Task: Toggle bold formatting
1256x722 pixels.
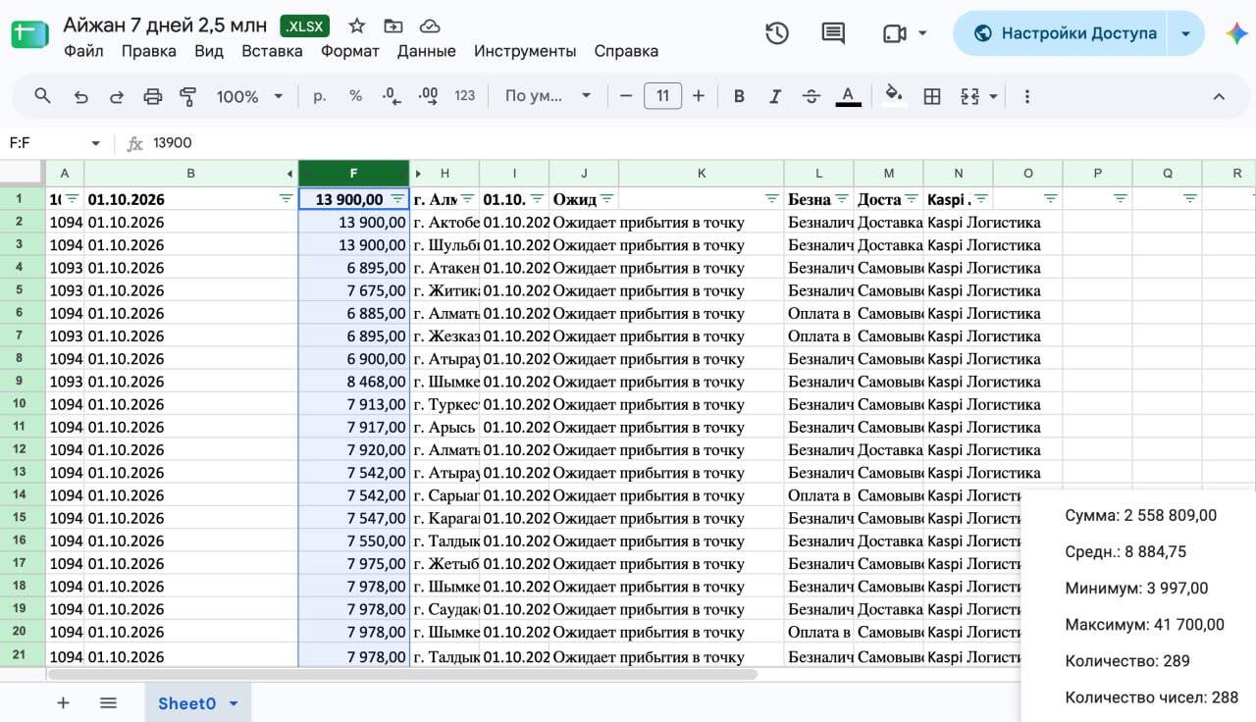Action: (x=739, y=96)
